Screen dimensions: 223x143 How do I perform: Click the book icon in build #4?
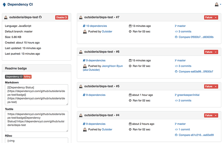point(84,124)
